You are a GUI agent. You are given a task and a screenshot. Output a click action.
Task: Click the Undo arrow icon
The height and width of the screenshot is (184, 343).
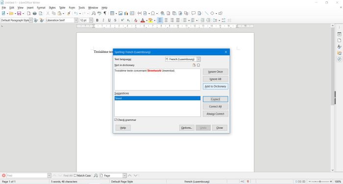(x=76, y=13)
